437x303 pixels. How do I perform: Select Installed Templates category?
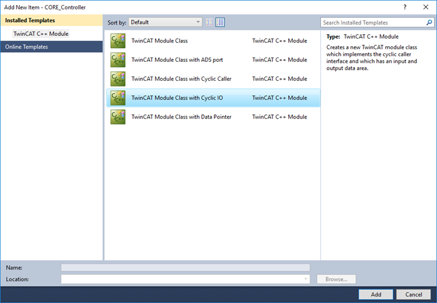(52, 20)
